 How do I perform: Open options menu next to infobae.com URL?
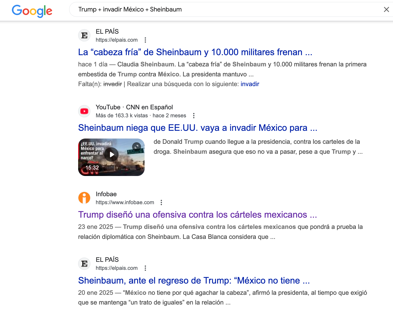coord(161,202)
